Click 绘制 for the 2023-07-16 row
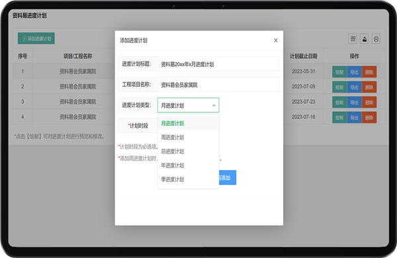This screenshot has height=258, width=397. click(339, 118)
